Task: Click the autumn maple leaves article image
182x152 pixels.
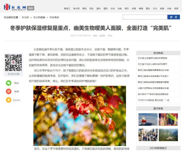Action: [80, 116]
